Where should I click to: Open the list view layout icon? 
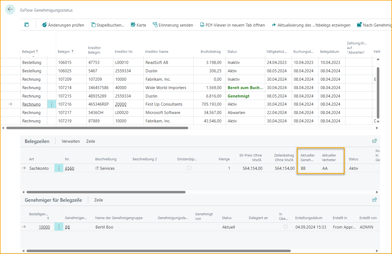[x=27, y=25]
